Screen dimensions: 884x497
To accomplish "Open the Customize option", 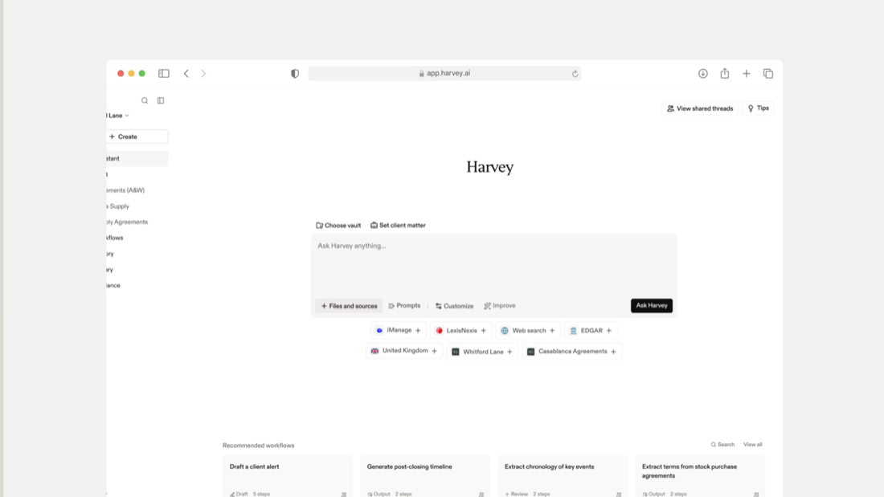I will click(x=454, y=306).
